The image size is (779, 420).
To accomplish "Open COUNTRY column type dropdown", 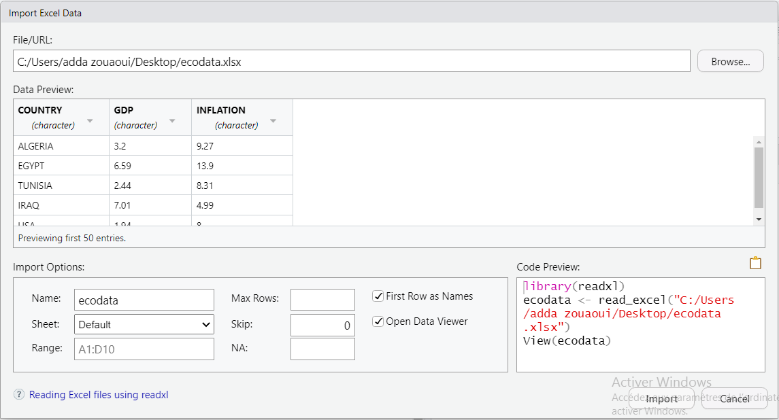I will pyautogui.click(x=90, y=122).
